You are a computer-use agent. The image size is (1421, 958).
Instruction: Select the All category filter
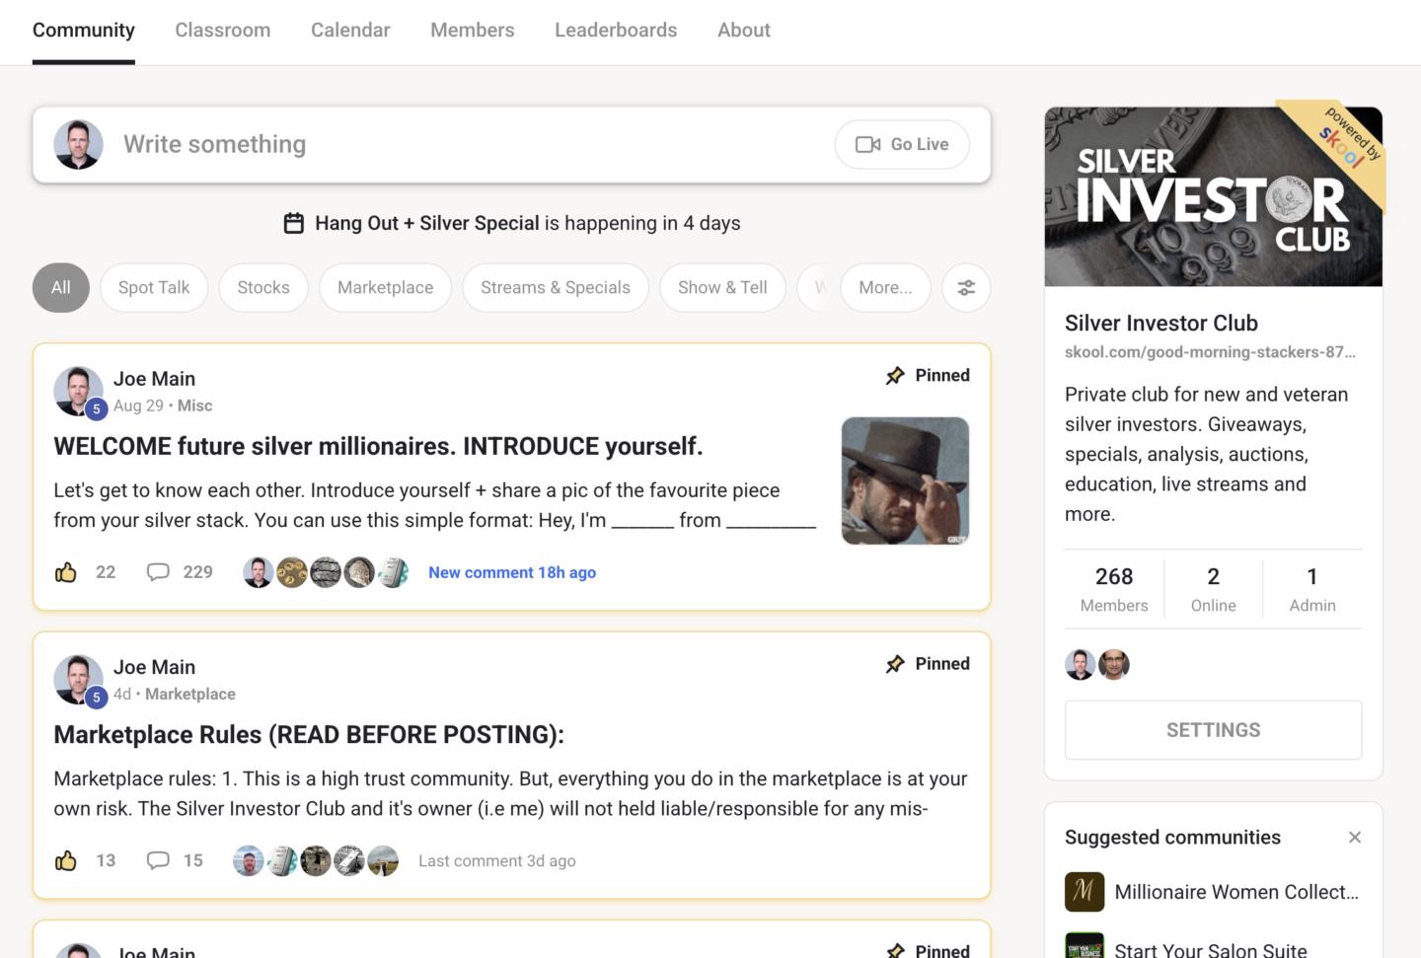(61, 288)
